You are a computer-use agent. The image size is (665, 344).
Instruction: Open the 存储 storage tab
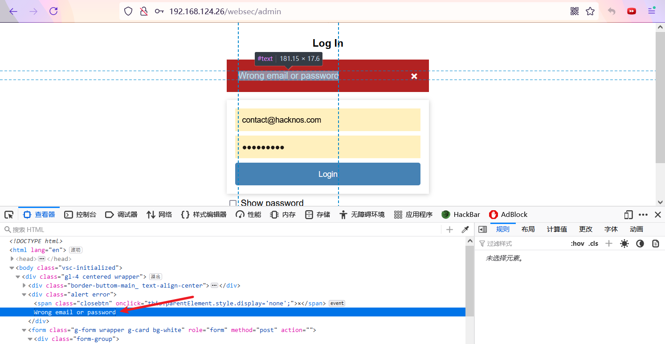pos(317,215)
